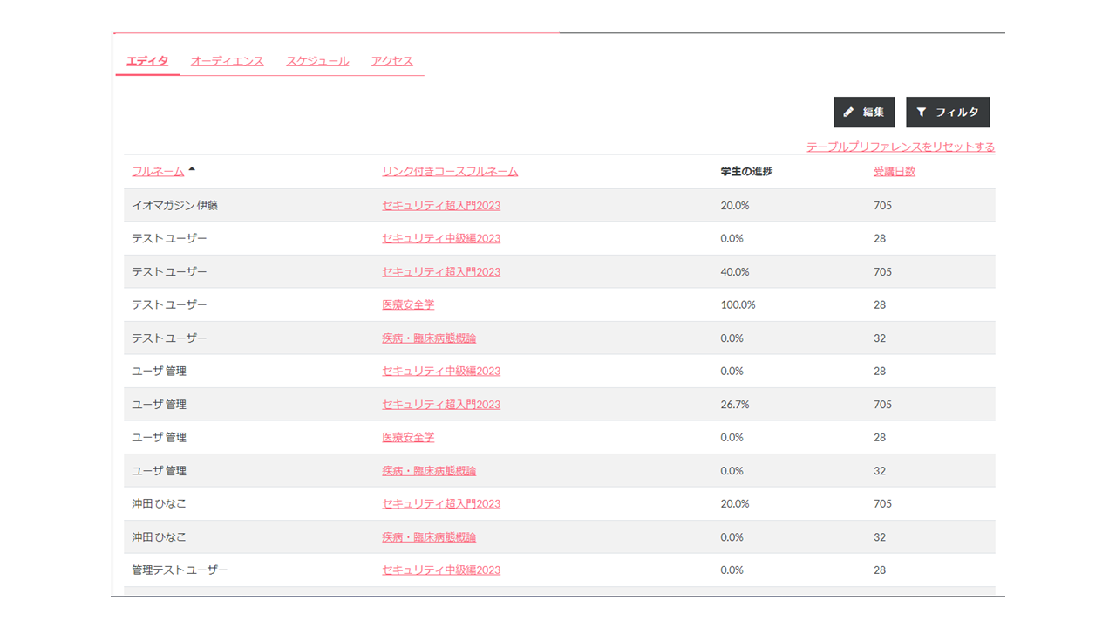The width and height of the screenshot is (1116, 628).
Task: Switch to the エディタ tab
Action: pyautogui.click(x=147, y=61)
